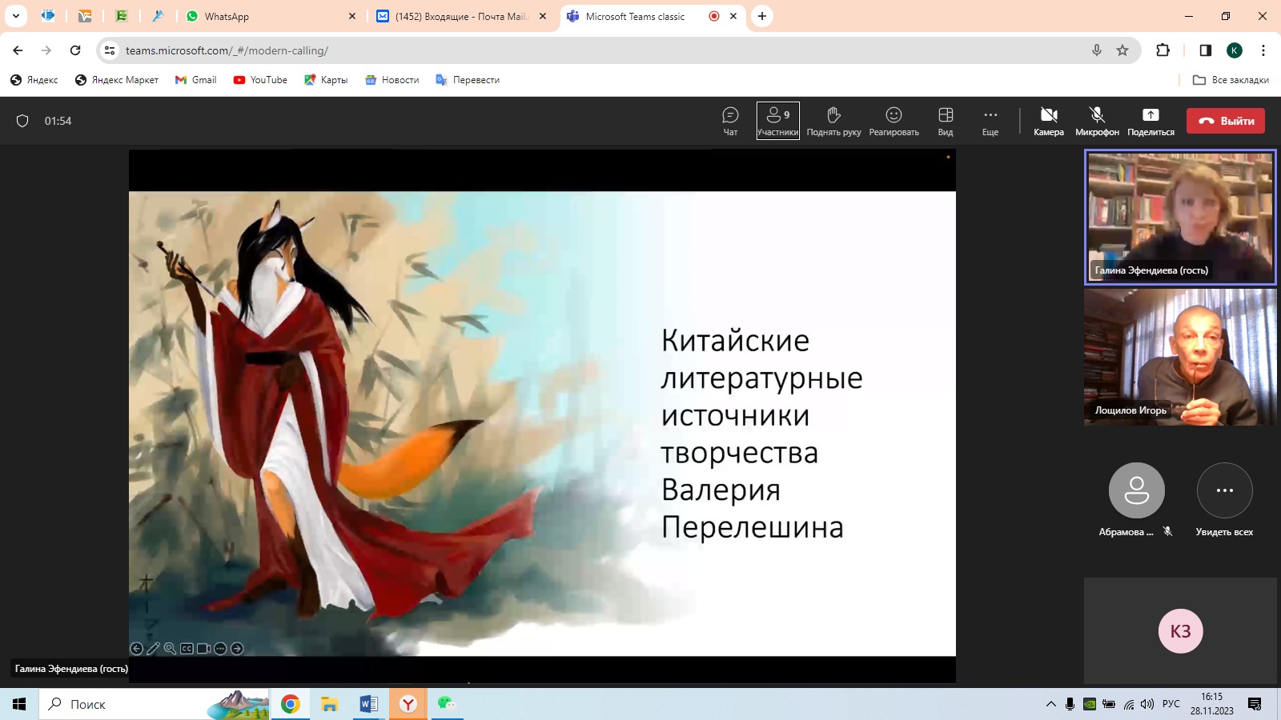Open the Wi-Fi network tray icon
The image size is (1281, 720).
point(1128,704)
